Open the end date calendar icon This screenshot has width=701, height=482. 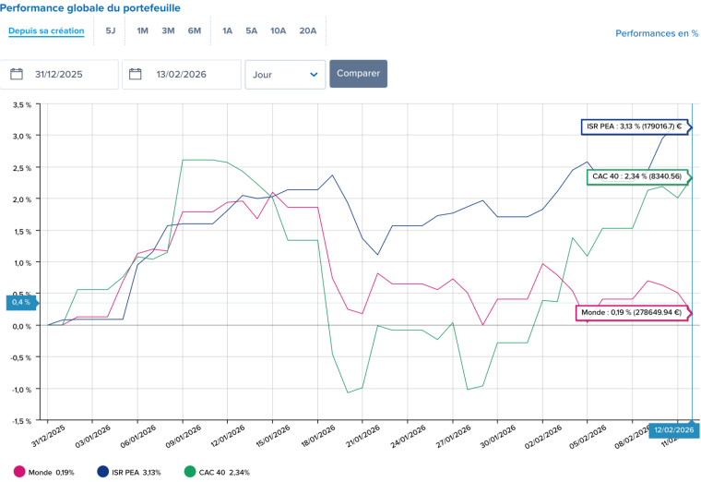[136, 74]
